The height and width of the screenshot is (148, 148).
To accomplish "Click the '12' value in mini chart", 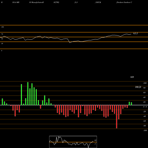I will pyautogui.click(x=95, y=140).
